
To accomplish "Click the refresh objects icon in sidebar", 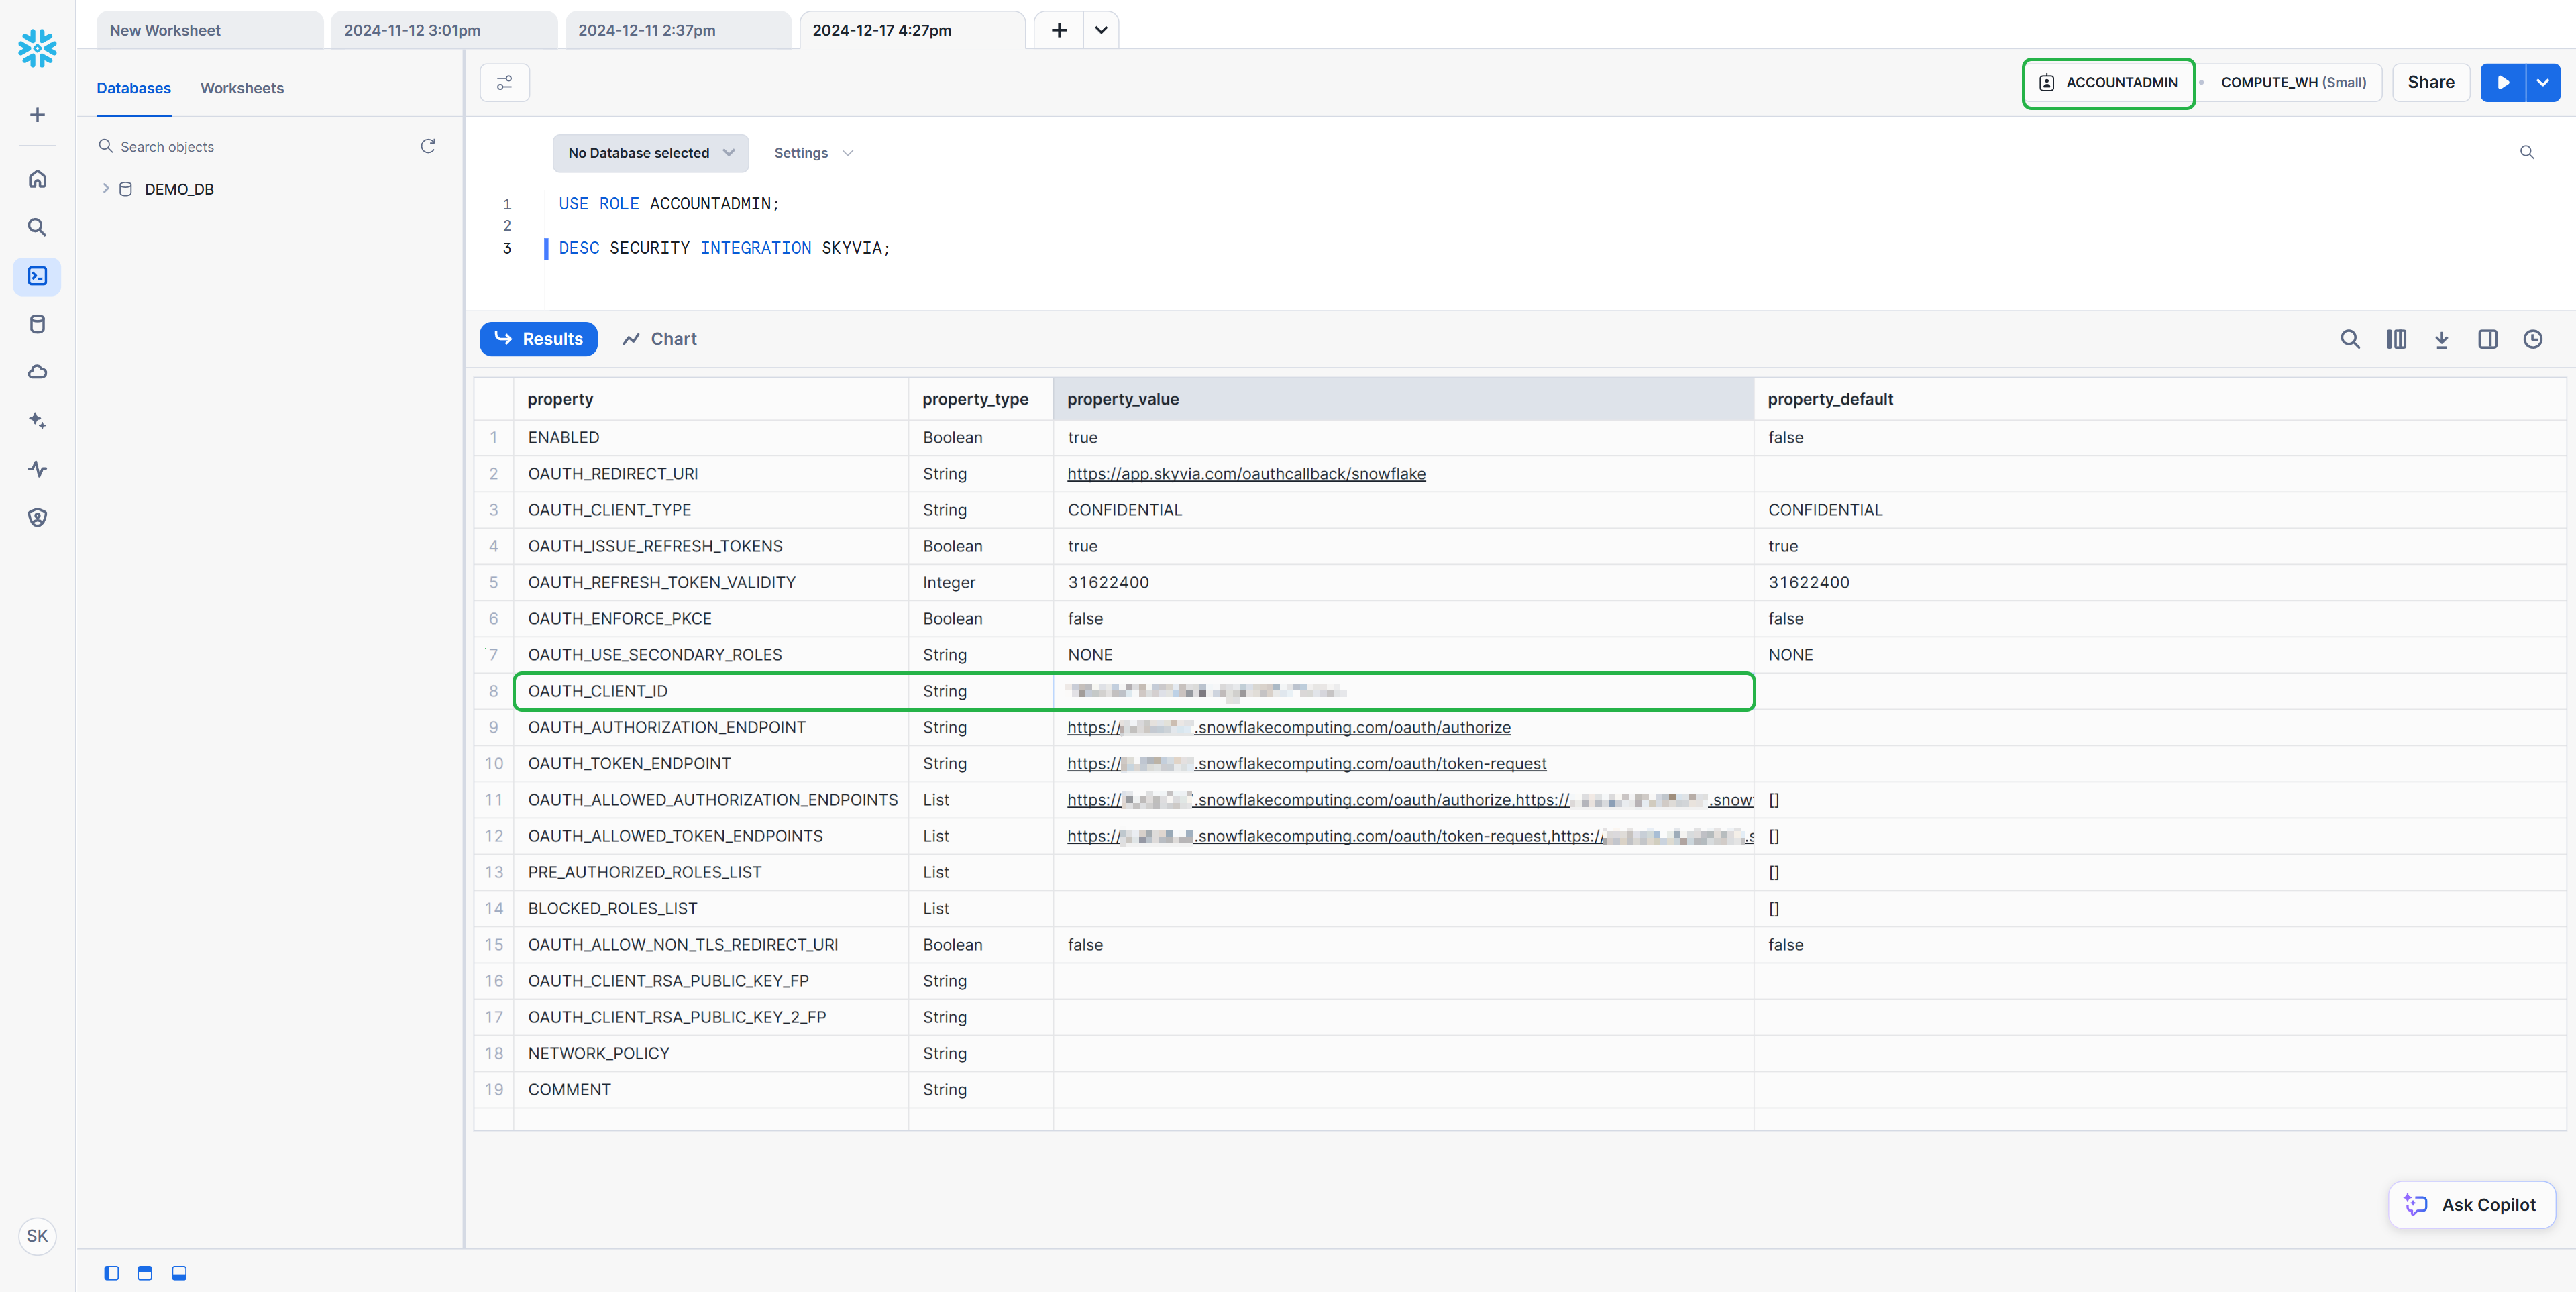I will (427, 147).
